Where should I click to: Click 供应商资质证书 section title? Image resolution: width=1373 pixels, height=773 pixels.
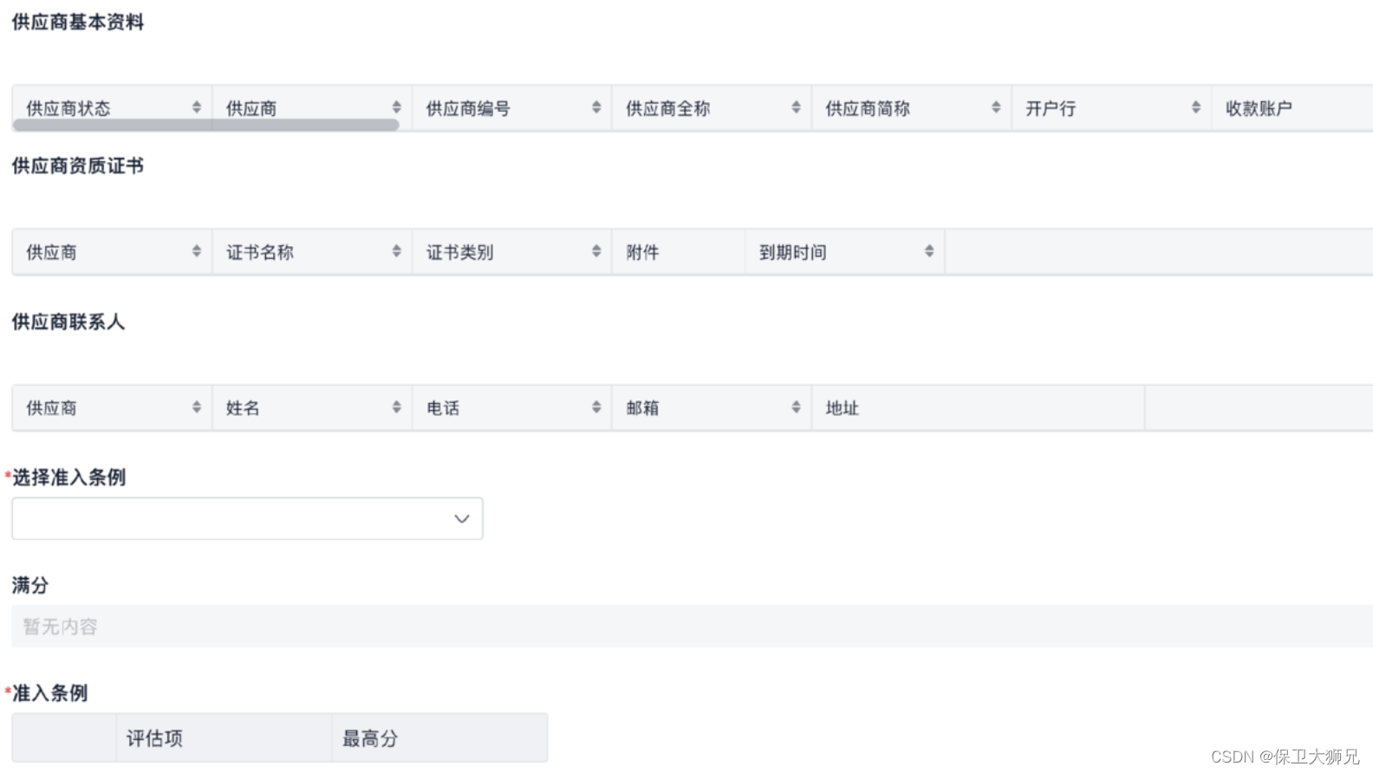pyautogui.click(x=78, y=166)
